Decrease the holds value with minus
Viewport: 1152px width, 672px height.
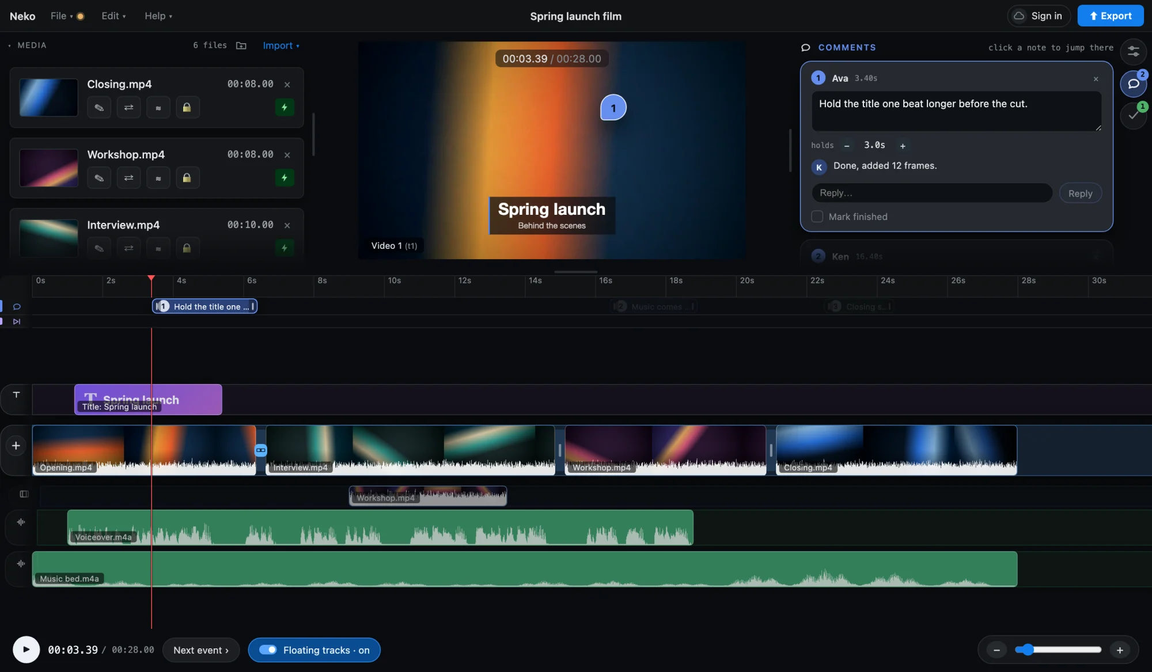click(847, 146)
